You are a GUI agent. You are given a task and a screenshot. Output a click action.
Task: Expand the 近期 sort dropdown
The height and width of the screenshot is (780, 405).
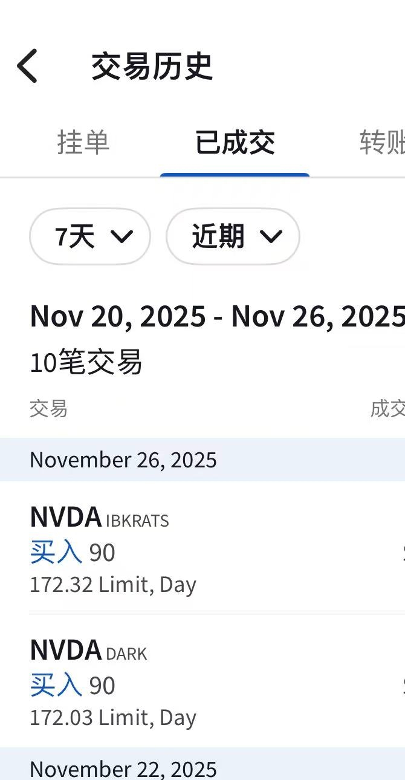point(233,236)
